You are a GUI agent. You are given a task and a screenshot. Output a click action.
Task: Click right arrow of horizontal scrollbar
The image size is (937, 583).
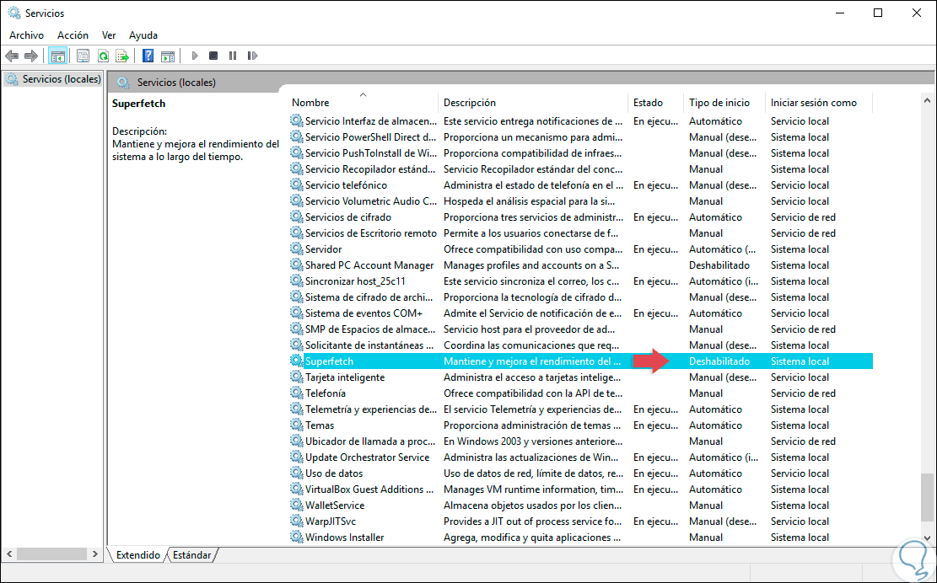95,554
